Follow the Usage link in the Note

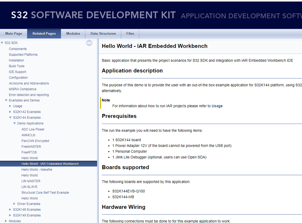[x=217, y=106]
